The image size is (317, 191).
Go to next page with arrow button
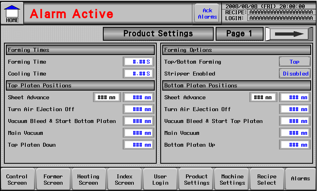289,34
